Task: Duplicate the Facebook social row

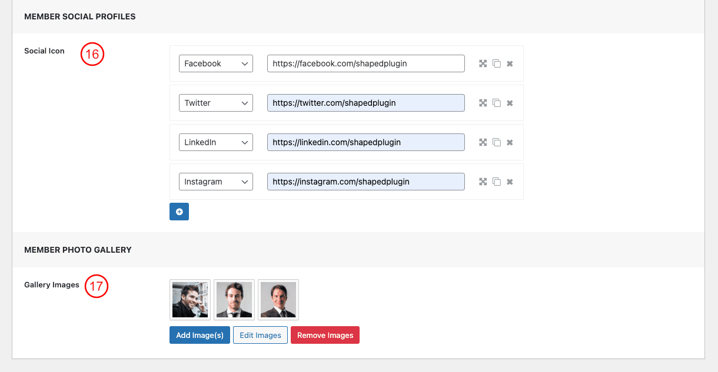Action: 496,63
